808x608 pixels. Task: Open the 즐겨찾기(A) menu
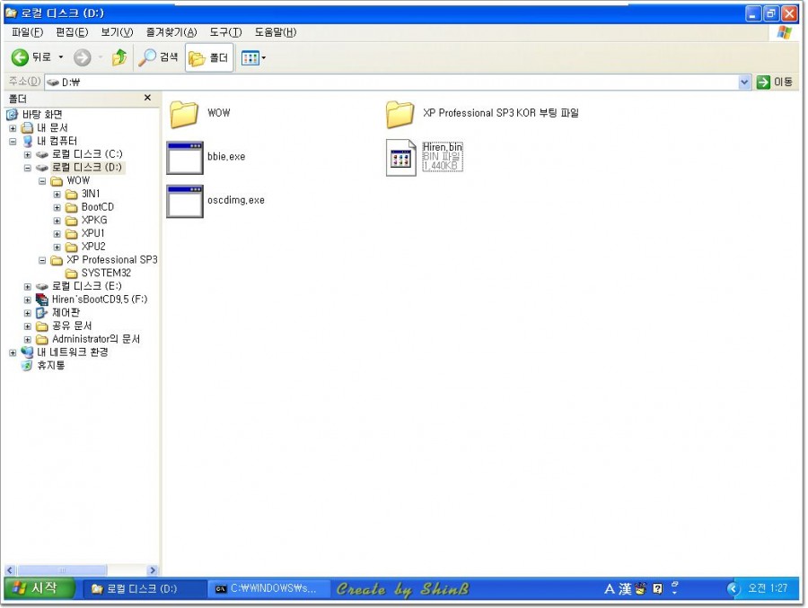(x=171, y=32)
